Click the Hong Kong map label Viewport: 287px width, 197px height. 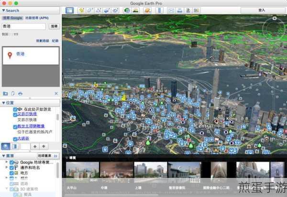(225, 119)
